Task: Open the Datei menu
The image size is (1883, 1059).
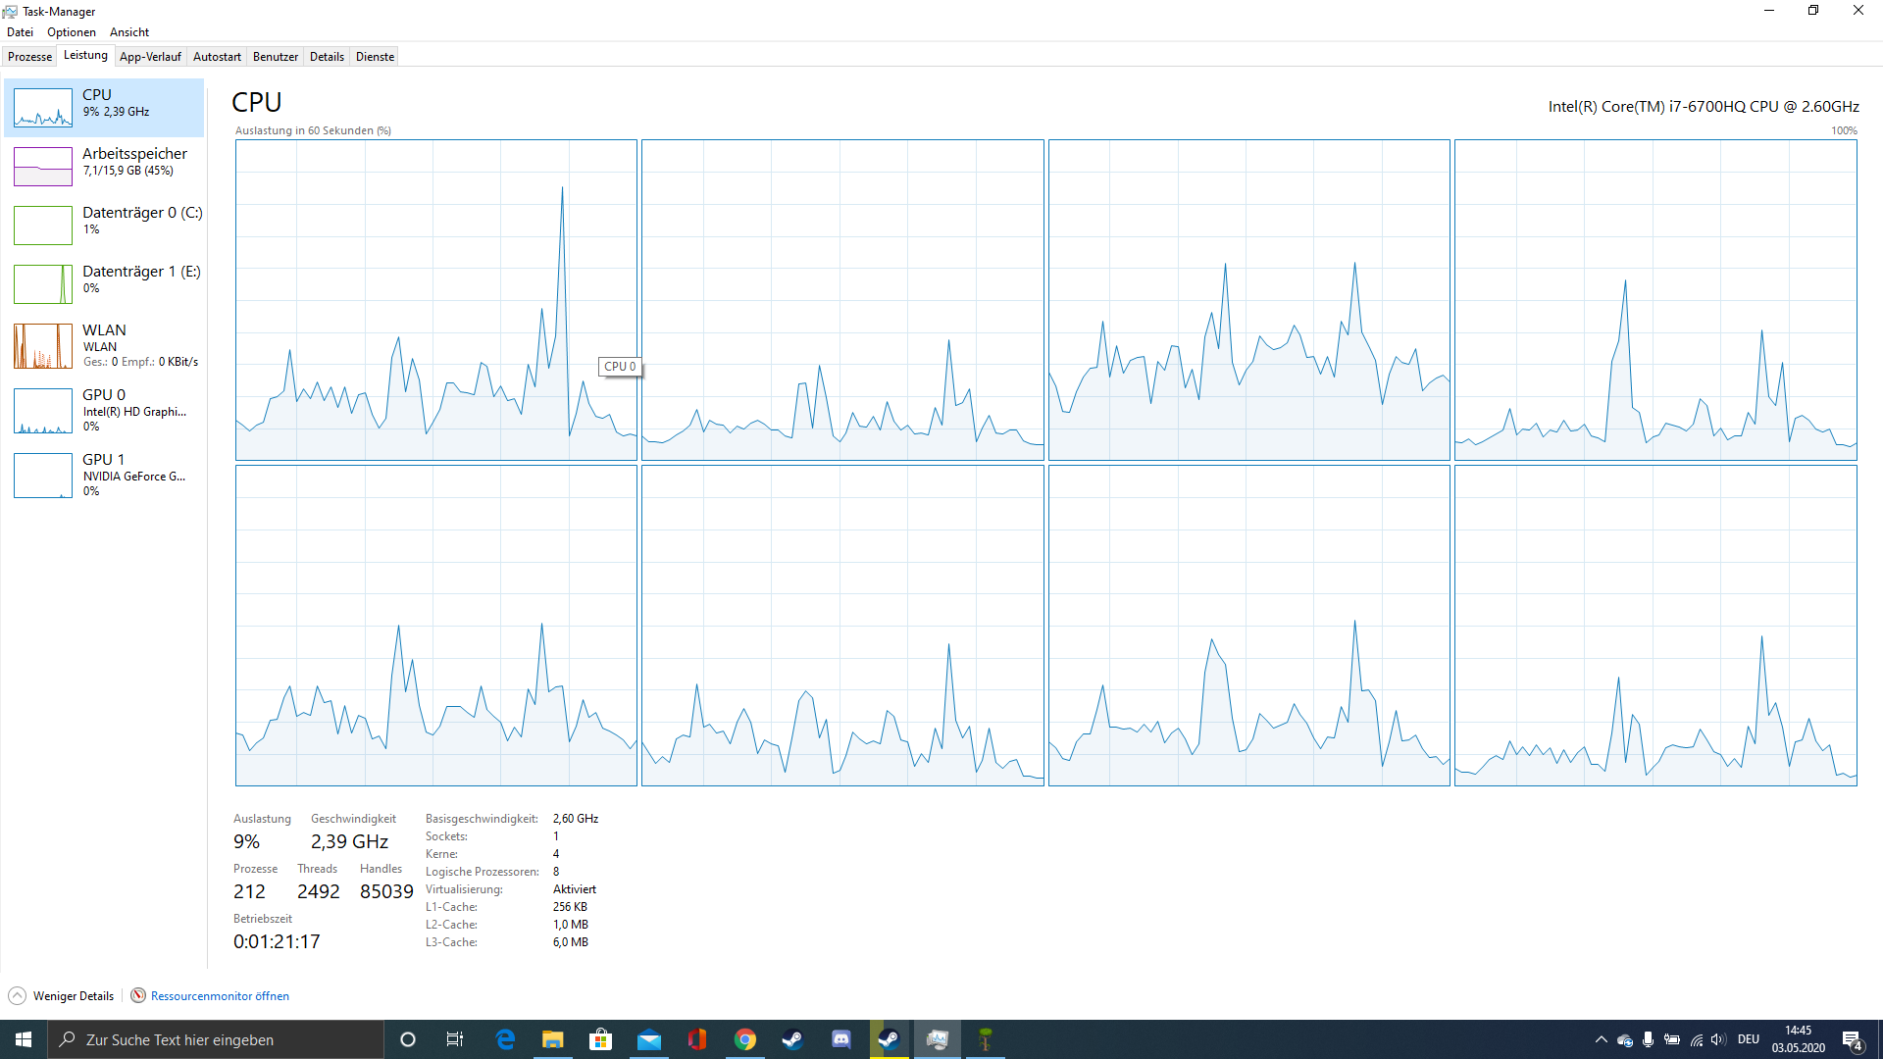Action: click(20, 32)
